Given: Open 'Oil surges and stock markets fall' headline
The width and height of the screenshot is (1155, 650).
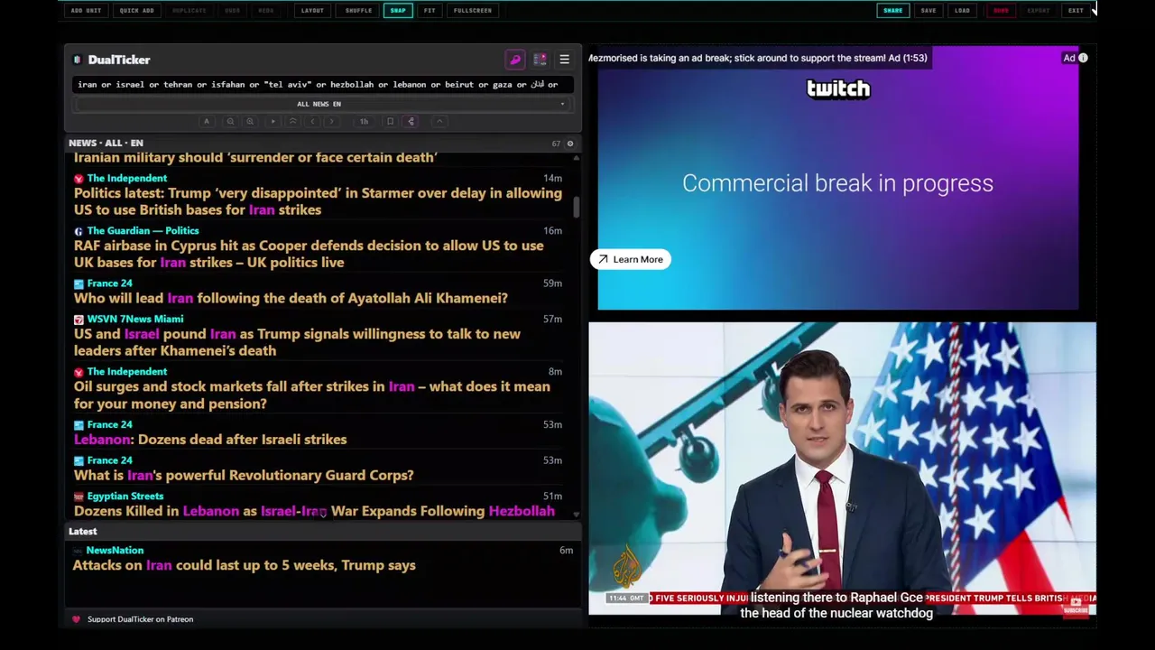Looking at the screenshot, I should [311, 395].
